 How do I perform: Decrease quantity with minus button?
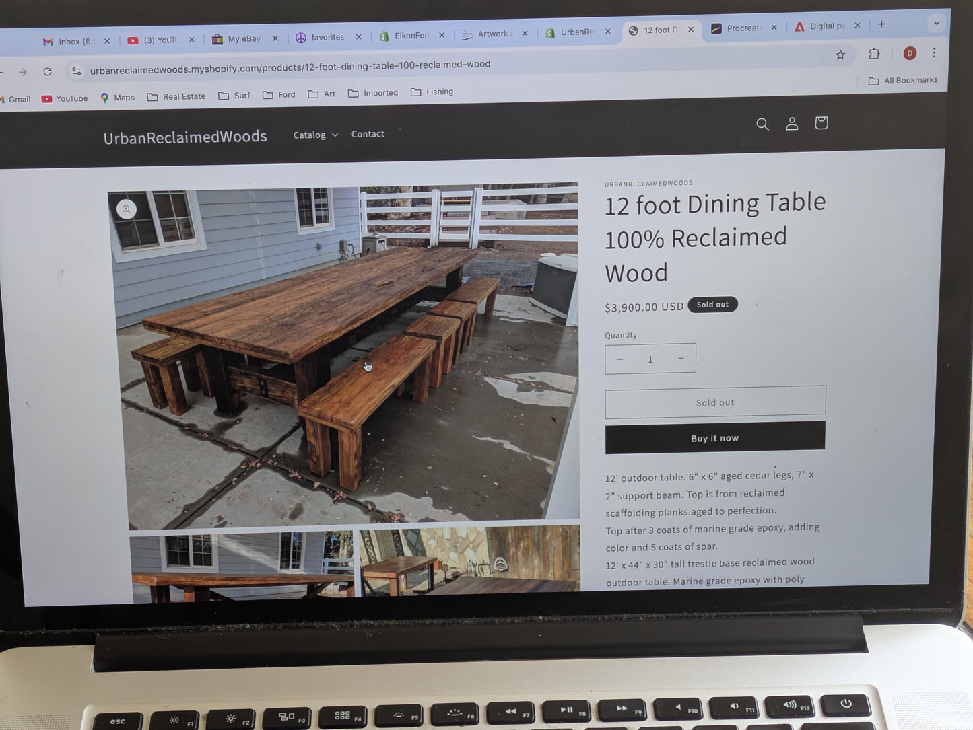click(x=619, y=359)
